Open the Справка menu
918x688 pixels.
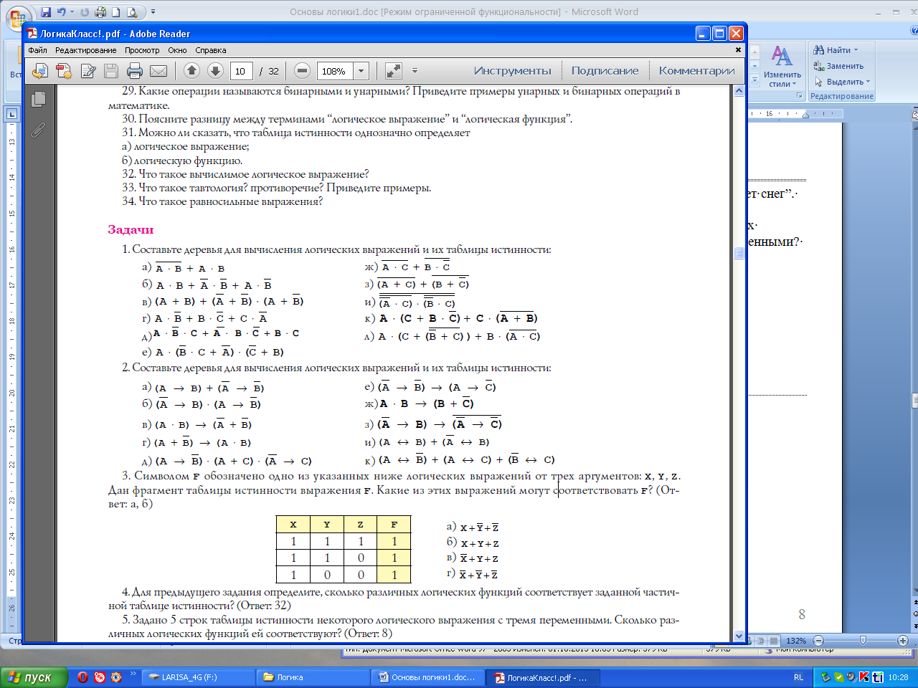coord(210,50)
